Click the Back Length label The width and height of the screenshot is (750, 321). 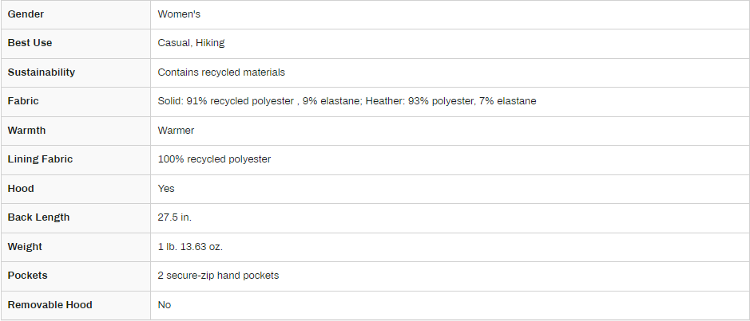click(x=38, y=217)
